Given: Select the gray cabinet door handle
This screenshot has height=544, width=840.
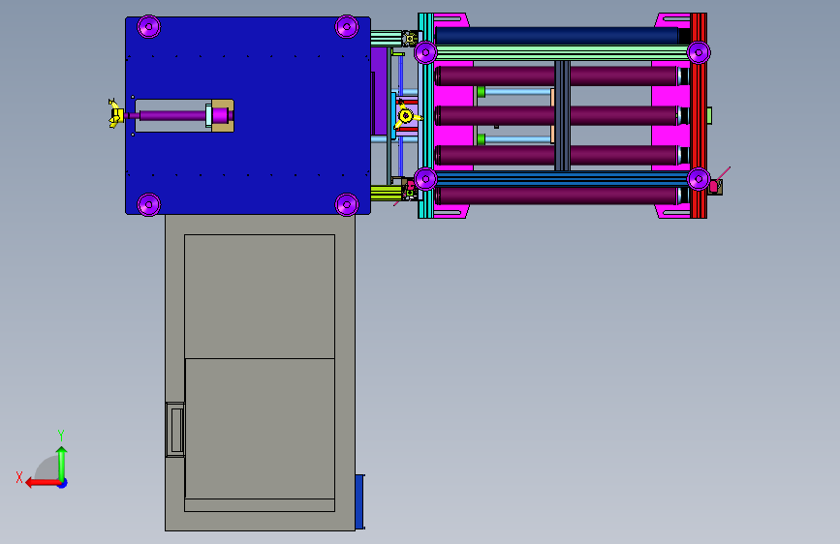Looking at the screenshot, I should [x=175, y=430].
